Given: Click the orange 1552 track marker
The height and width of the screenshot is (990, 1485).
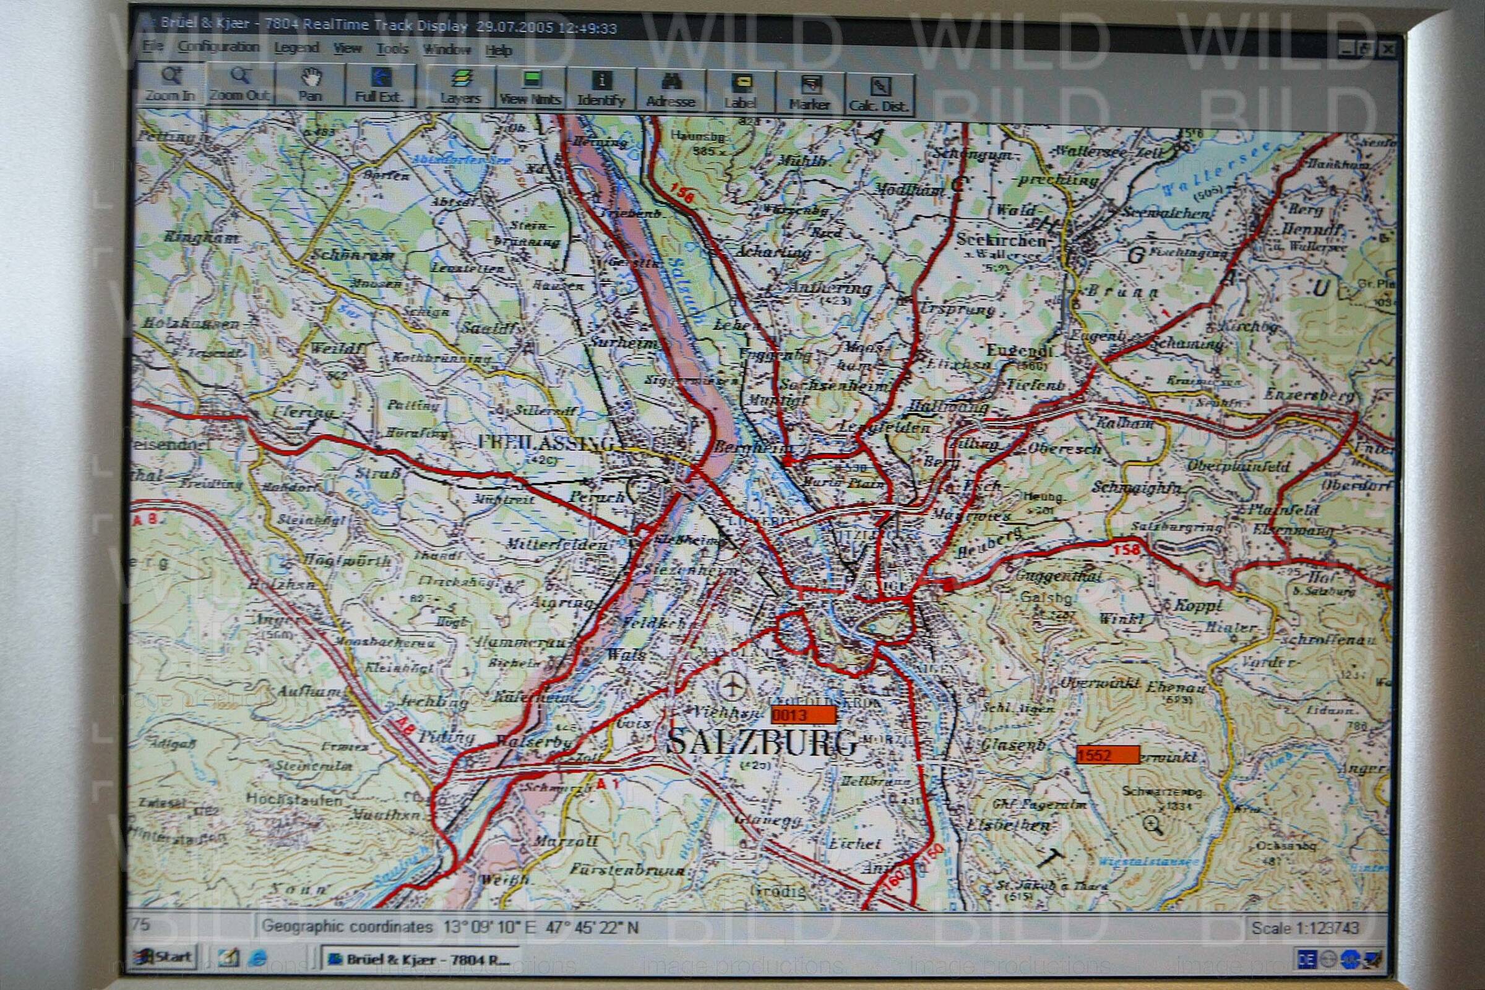Looking at the screenshot, I should (x=1108, y=755).
